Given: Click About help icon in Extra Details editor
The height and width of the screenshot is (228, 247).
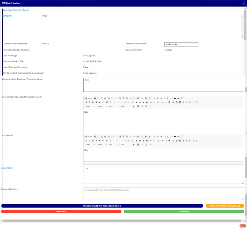Looking at the screenshot, I should point(150,144).
